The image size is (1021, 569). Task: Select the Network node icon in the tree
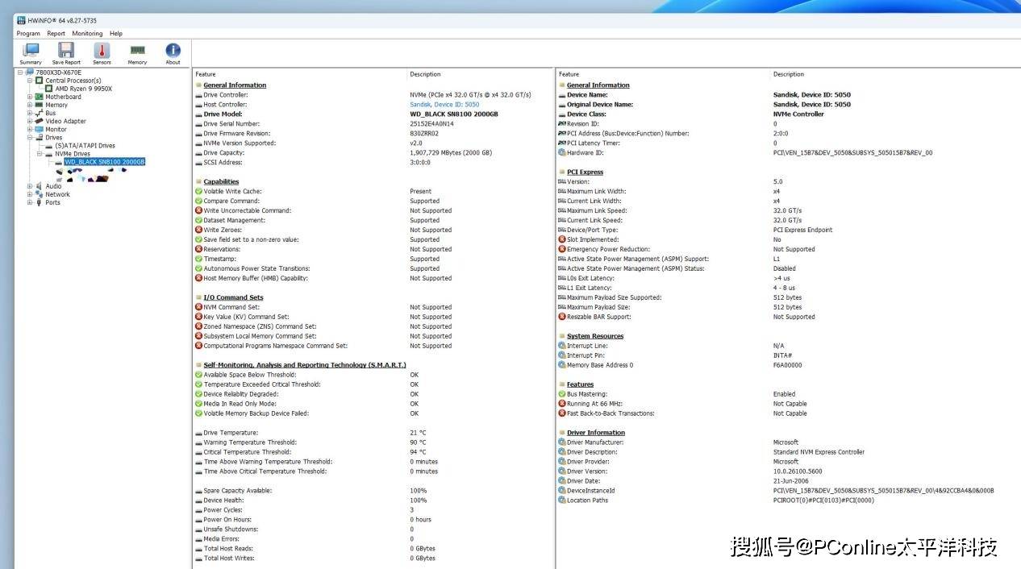click(39, 194)
